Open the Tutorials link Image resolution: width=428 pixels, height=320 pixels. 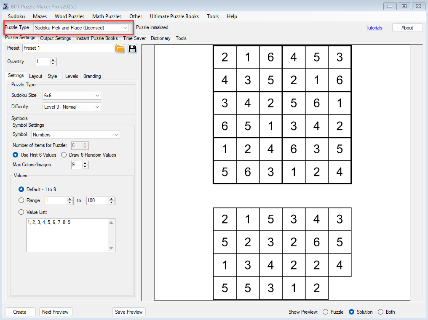click(x=374, y=28)
